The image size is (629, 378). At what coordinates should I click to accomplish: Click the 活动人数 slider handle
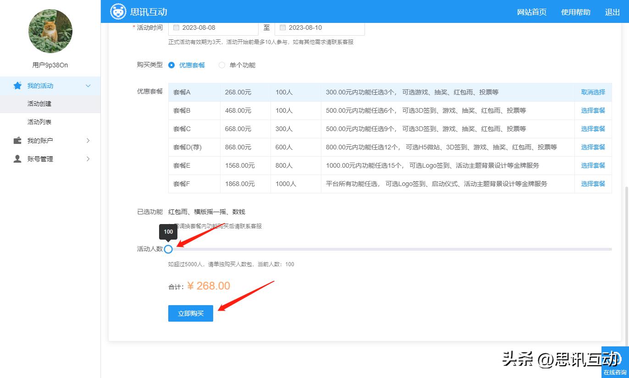click(x=168, y=249)
